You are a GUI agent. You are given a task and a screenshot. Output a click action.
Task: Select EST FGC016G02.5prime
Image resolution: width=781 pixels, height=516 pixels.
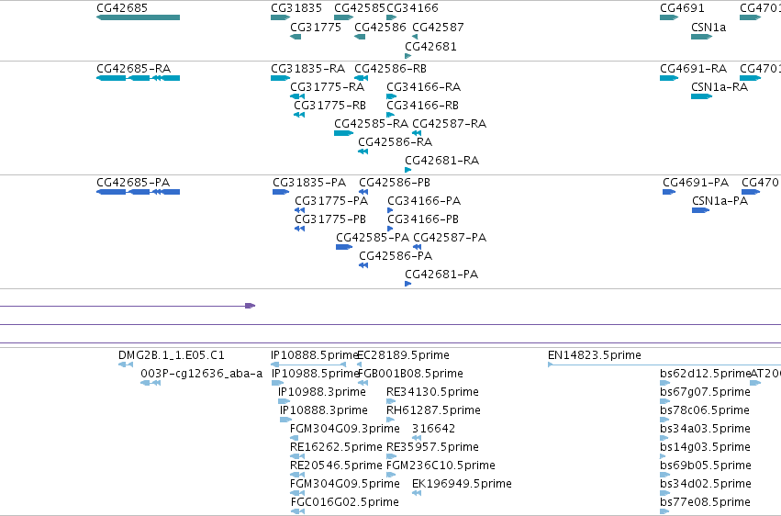298,511
